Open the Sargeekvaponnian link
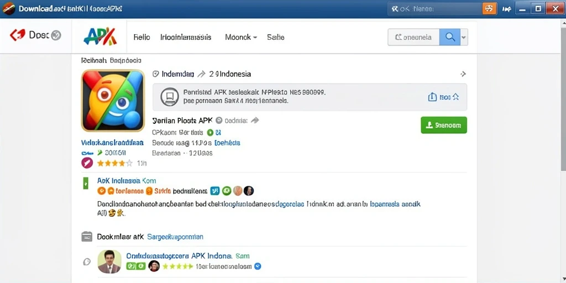This screenshot has width=566, height=283. pos(175,237)
